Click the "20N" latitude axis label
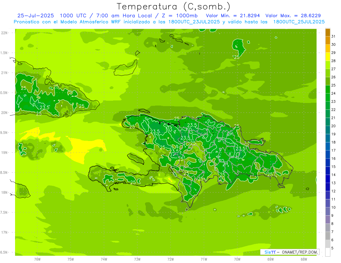 4,113
